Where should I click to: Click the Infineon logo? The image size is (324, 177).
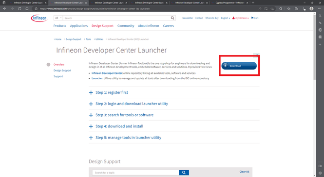tap(39, 18)
